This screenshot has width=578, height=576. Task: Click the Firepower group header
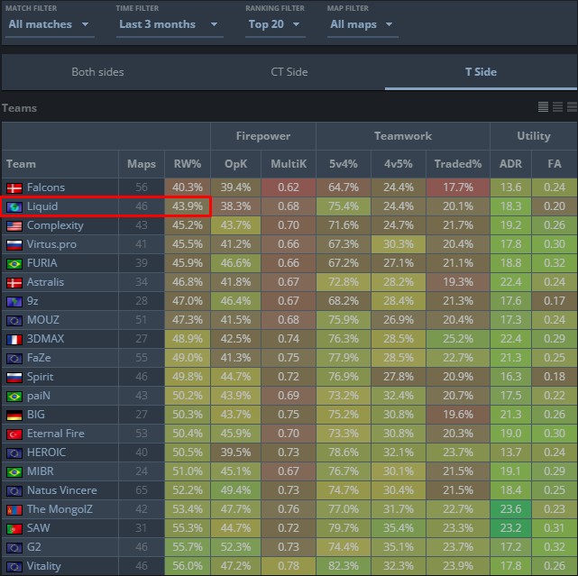263,136
